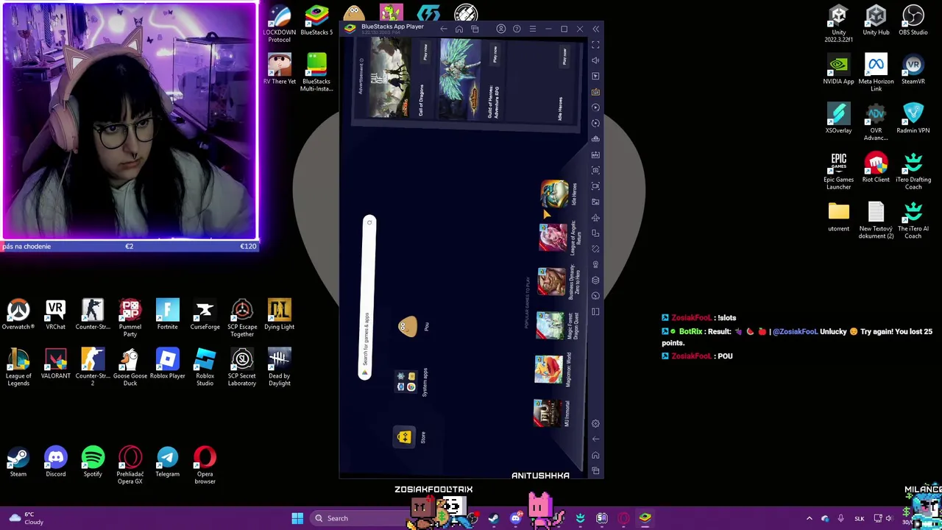The height and width of the screenshot is (530, 942).
Task: Open VRChat desktop shortcut
Action: [x=55, y=314]
